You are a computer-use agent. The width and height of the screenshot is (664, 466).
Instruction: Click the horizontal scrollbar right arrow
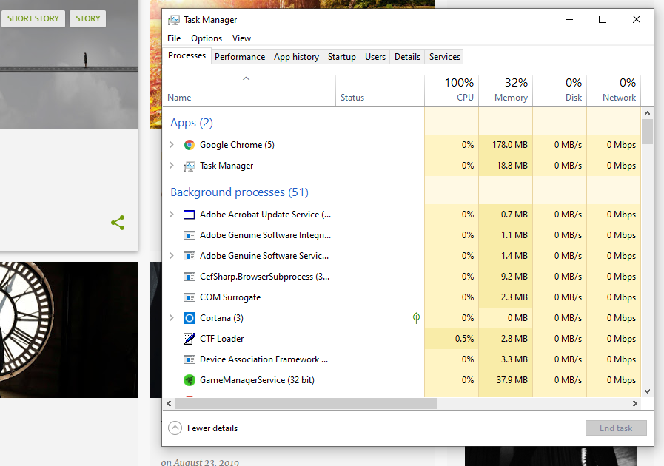(x=635, y=404)
